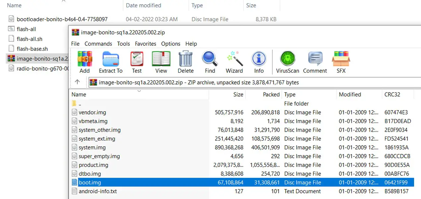Click the Extract To folder icon
The height and width of the screenshot is (199, 421).
[111, 59]
